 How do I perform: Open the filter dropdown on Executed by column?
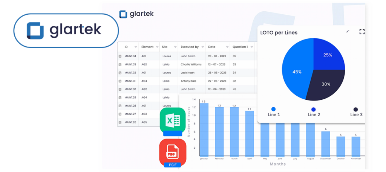(202, 47)
